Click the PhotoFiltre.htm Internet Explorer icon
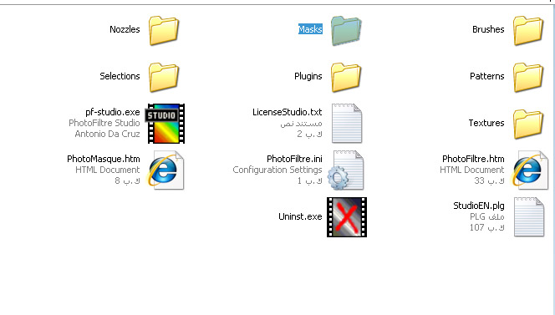This screenshot has height=315, width=555. click(x=530, y=170)
